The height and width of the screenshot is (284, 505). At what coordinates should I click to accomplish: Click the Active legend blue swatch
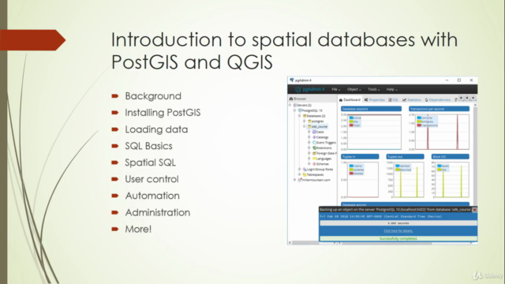pos(351,118)
